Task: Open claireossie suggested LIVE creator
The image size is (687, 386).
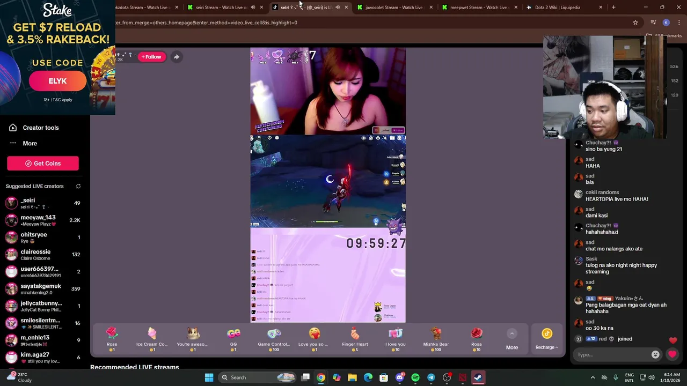Action: [x=43, y=255]
